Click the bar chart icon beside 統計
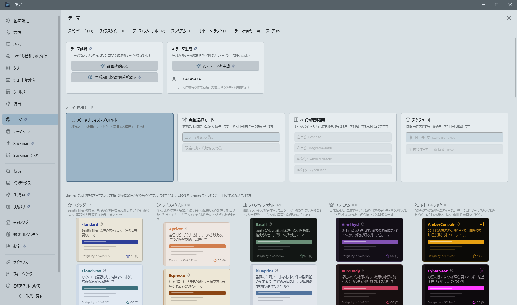Viewport: 517px width, 305px height. [8, 246]
